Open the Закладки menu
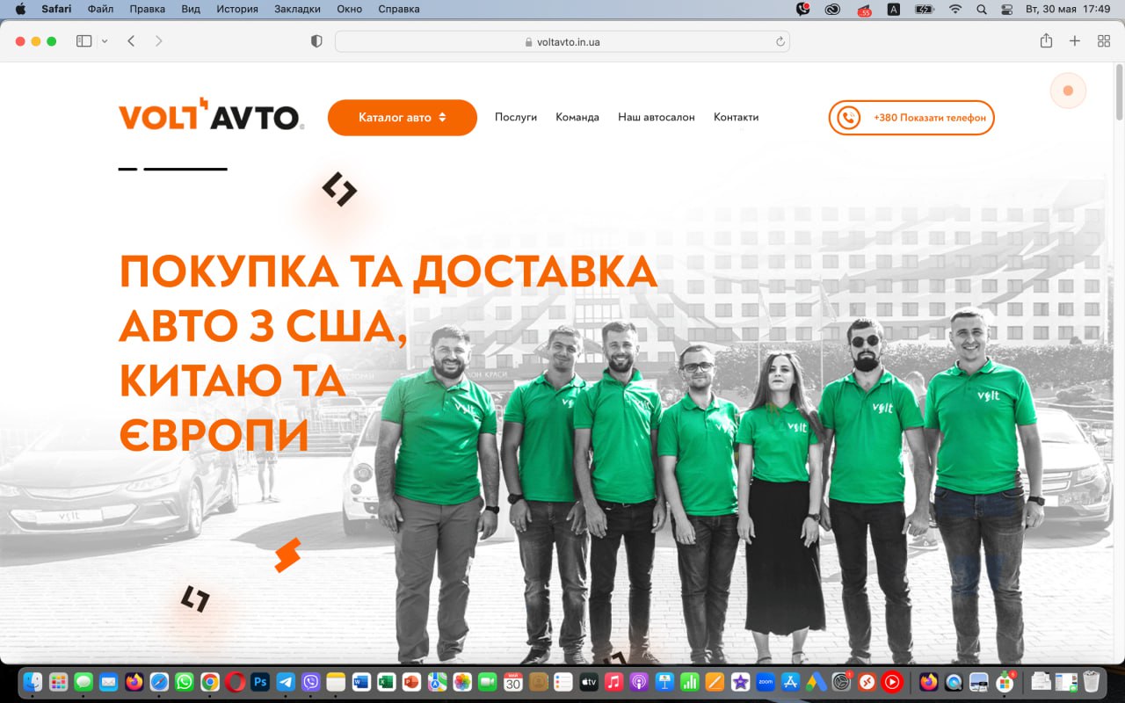 click(x=297, y=9)
